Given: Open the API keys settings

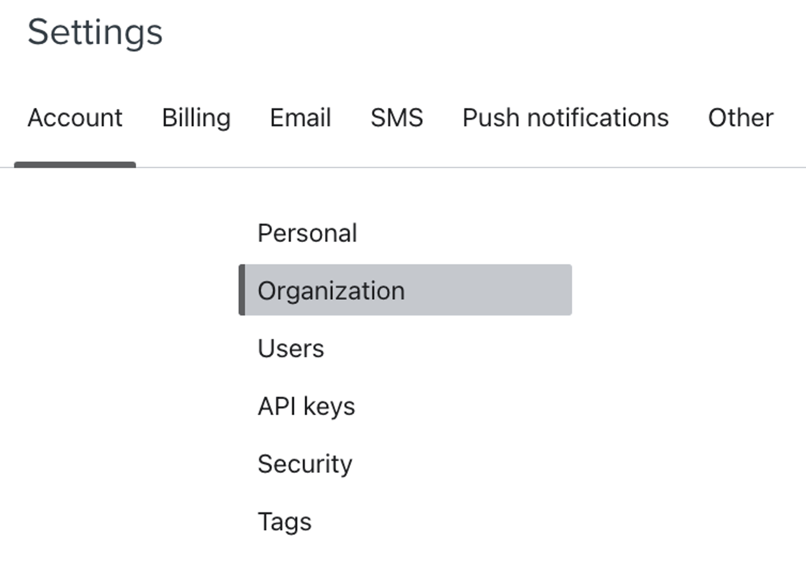Looking at the screenshot, I should (x=306, y=405).
